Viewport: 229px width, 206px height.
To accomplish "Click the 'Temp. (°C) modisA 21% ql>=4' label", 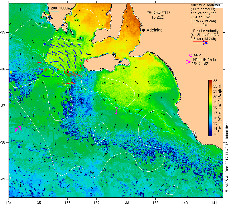I will click(x=220, y=108).
